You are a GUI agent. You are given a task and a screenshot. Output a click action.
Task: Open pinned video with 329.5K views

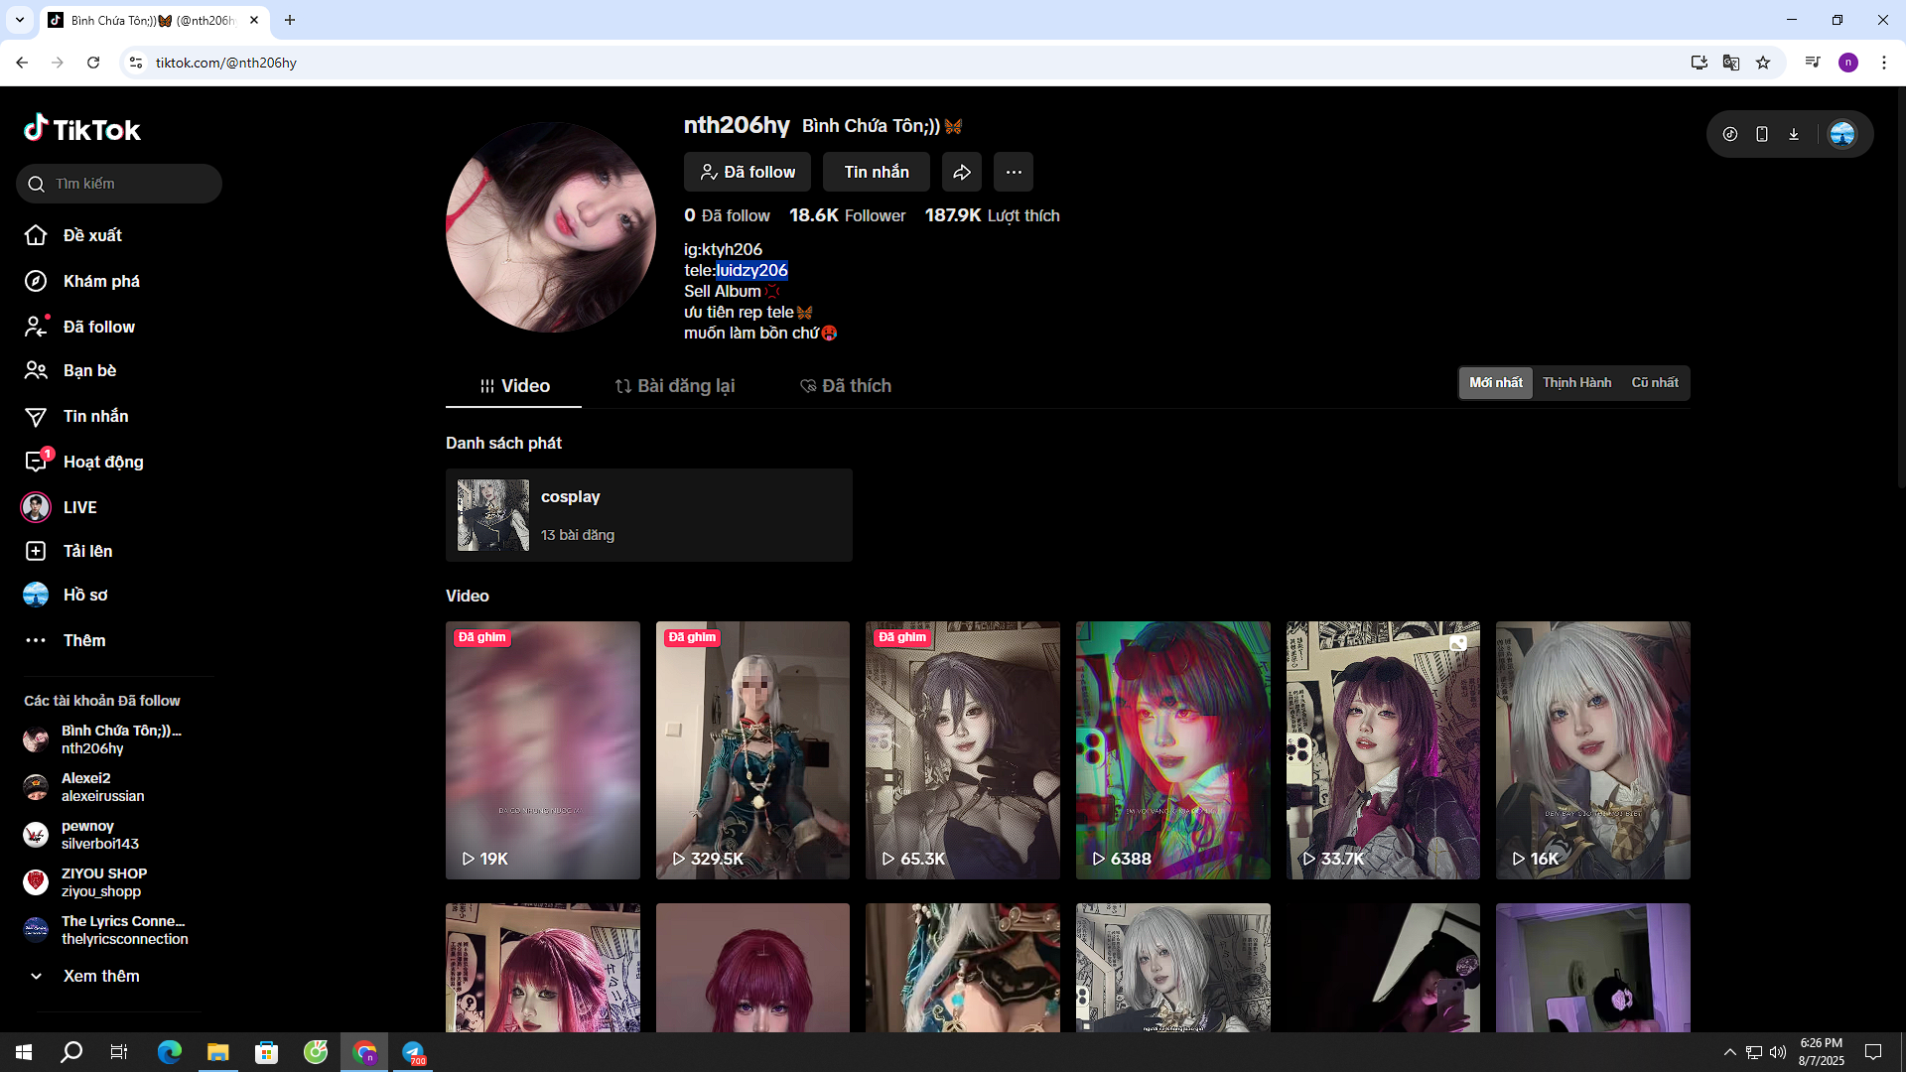tap(752, 750)
